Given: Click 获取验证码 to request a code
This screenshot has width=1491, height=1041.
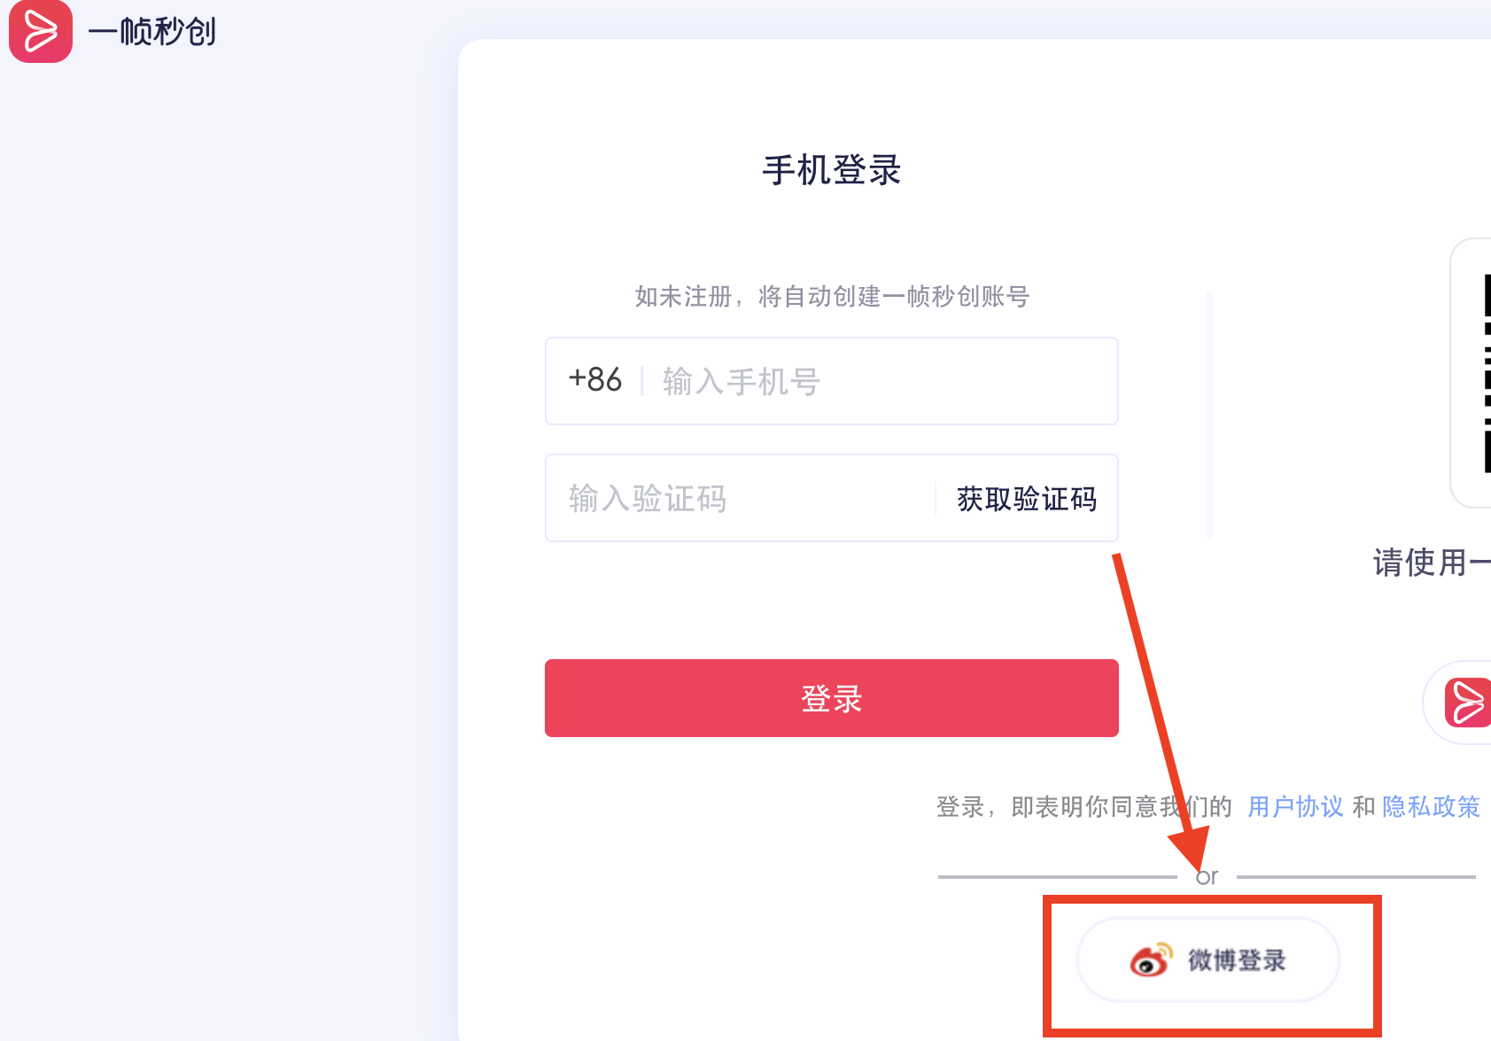Looking at the screenshot, I should pos(1027,499).
